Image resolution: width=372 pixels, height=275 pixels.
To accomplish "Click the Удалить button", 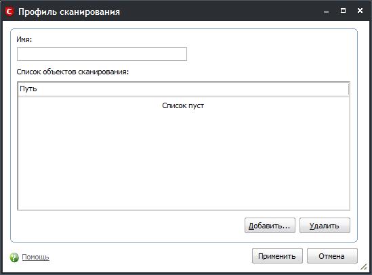I will coord(325,226).
